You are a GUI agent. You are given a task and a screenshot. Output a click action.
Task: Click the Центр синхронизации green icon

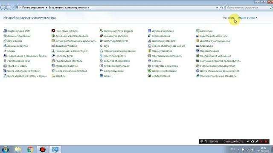point(149,71)
